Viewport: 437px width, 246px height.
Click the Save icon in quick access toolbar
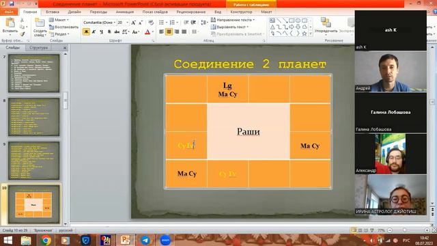coord(12,3)
